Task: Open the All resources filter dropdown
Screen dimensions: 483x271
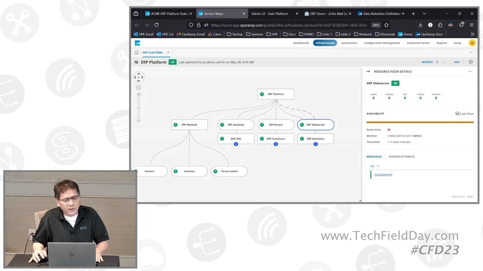Action: click(x=375, y=166)
